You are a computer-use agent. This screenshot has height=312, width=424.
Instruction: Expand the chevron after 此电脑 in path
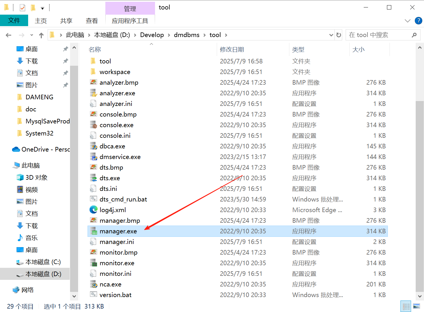[x=89, y=35]
